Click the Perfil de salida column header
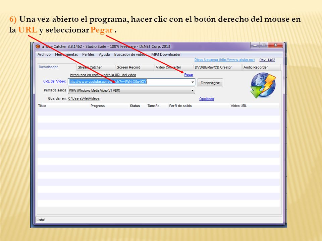Screen dimensions: 322x241 tap(199, 106)
